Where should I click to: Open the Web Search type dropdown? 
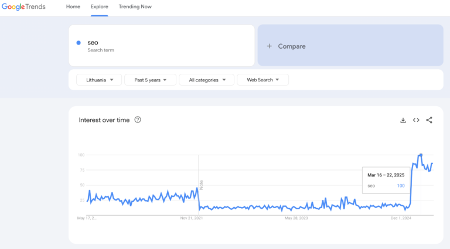click(x=263, y=80)
